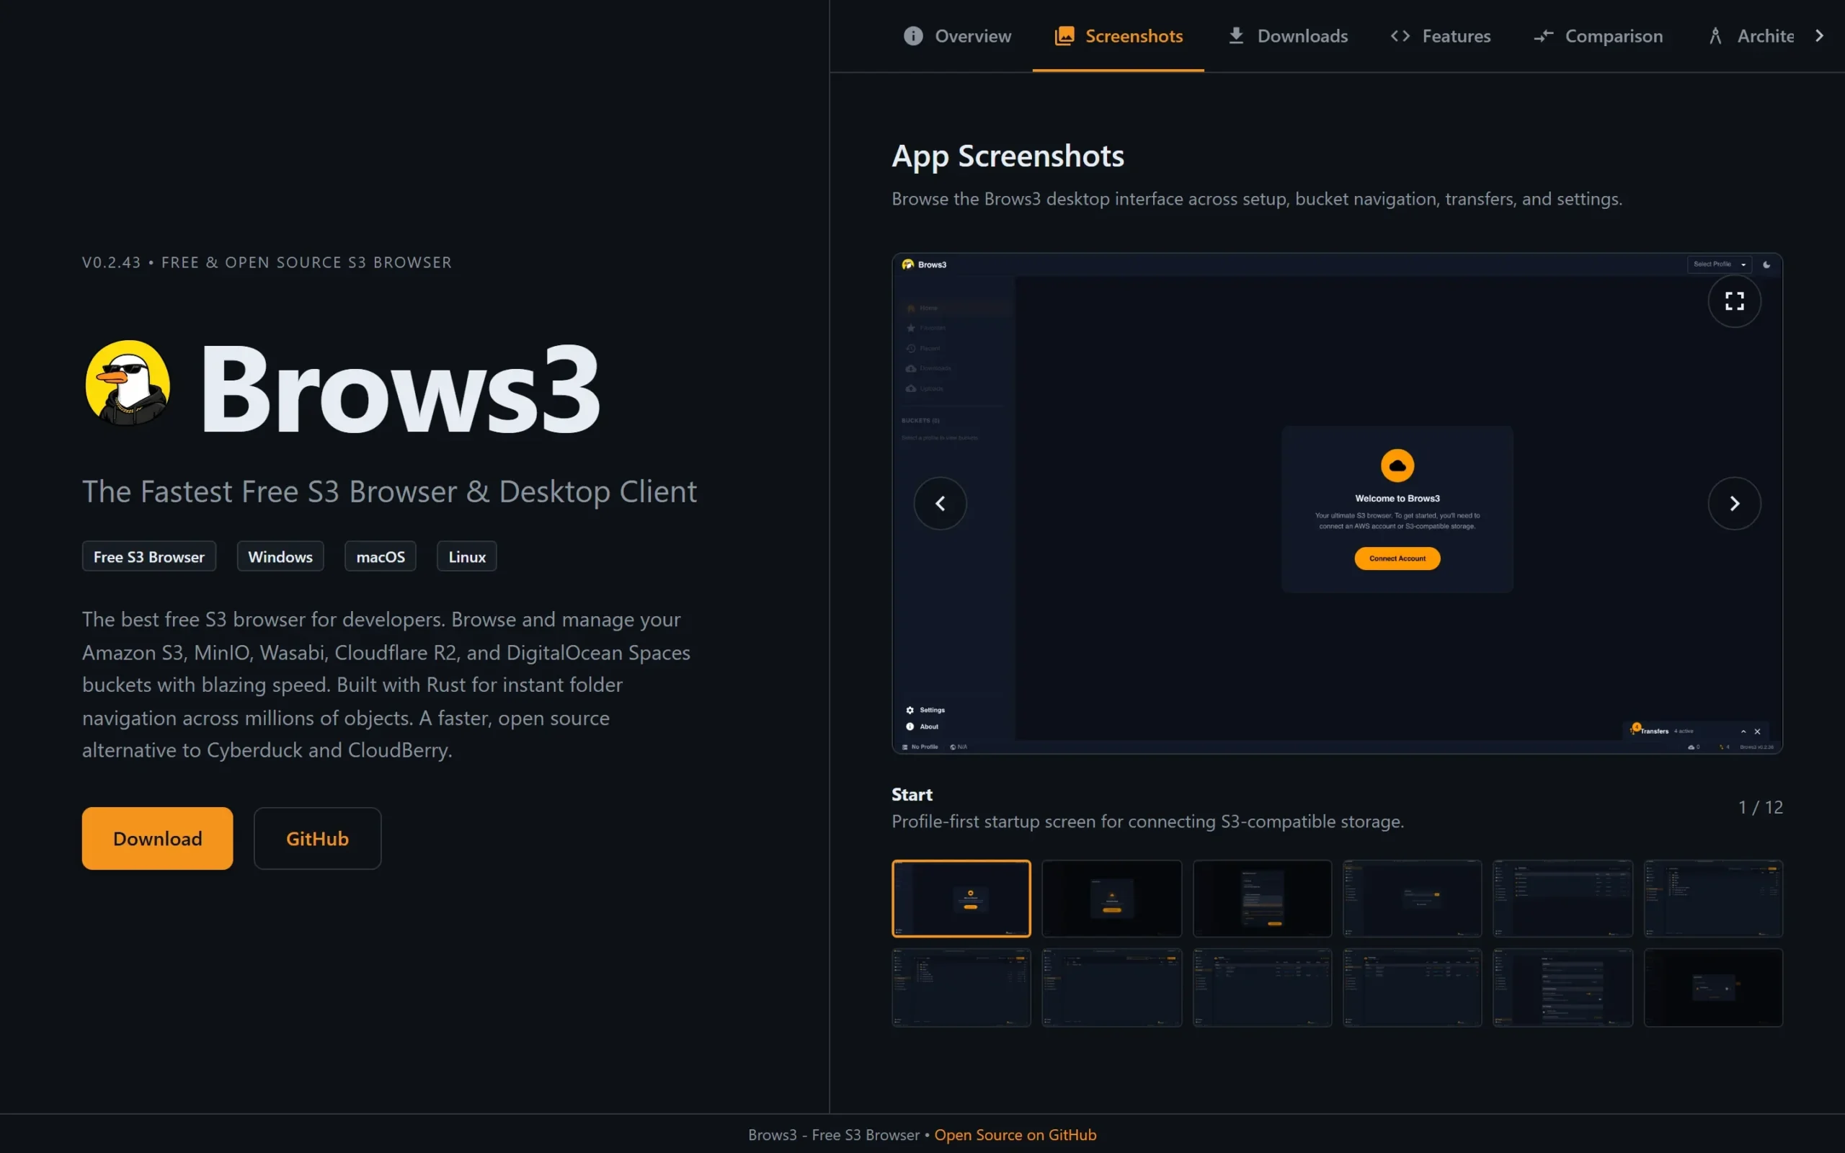Click the Start screenshot caption title
Screen dimensions: 1845x1153
click(x=912, y=795)
